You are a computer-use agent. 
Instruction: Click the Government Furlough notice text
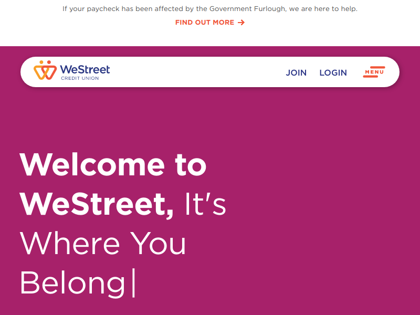(210, 9)
